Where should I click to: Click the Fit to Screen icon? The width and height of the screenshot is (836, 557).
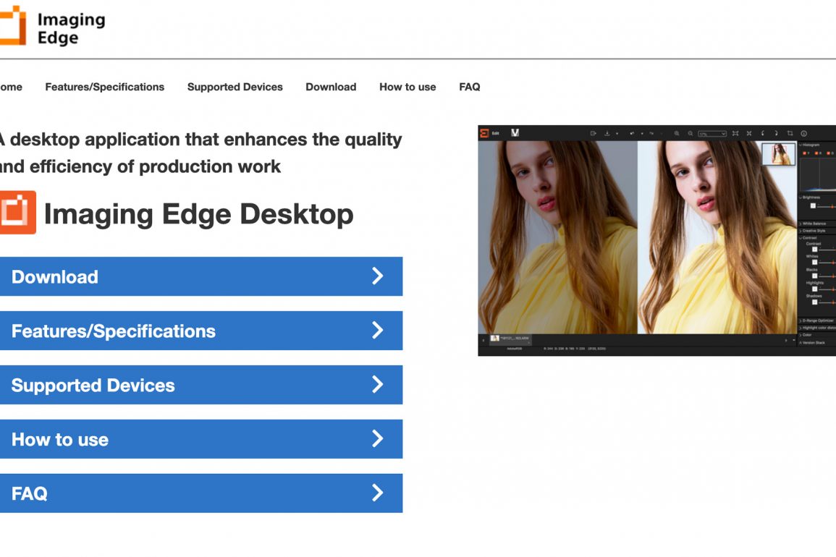click(x=736, y=133)
